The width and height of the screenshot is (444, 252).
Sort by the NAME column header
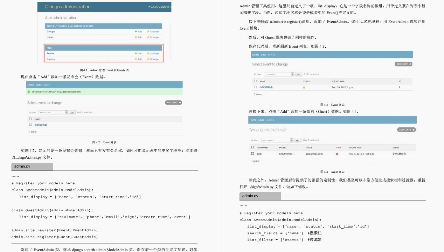[x=263, y=81]
